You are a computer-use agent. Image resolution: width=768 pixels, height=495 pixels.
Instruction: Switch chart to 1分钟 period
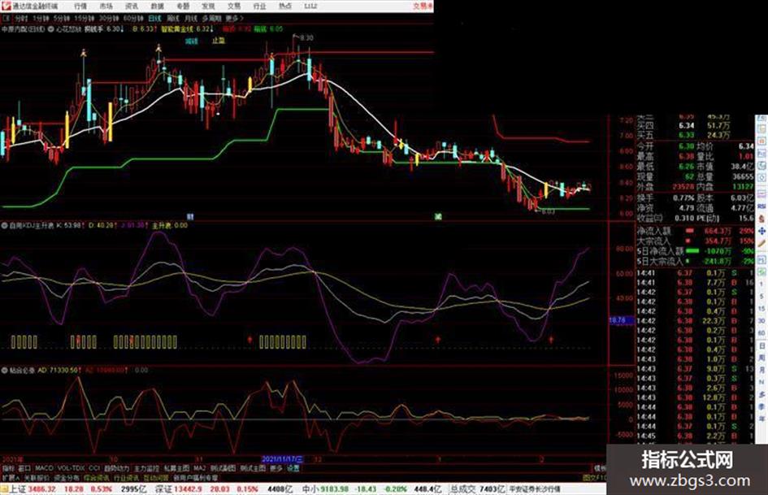click(x=40, y=19)
